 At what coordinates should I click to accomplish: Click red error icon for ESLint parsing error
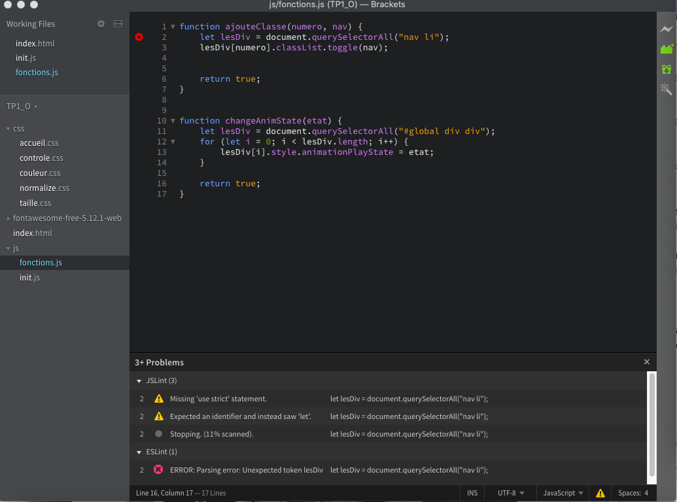(x=158, y=470)
